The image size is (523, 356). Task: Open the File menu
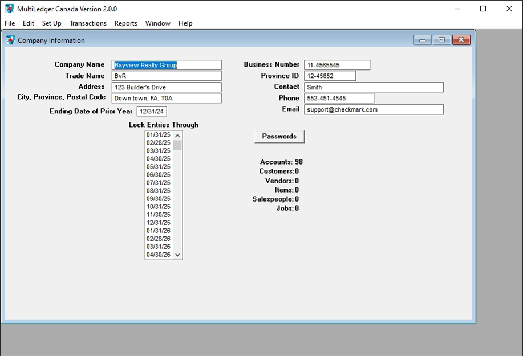(10, 23)
